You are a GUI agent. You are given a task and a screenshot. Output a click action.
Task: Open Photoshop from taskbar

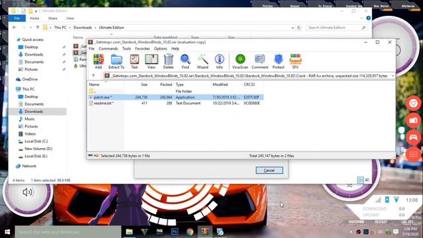point(174,232)
